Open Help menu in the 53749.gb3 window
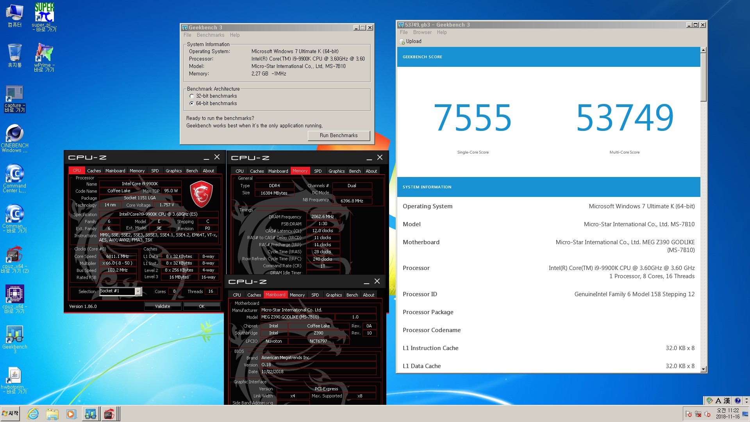 pyautogui.click(x=442, y=32)
